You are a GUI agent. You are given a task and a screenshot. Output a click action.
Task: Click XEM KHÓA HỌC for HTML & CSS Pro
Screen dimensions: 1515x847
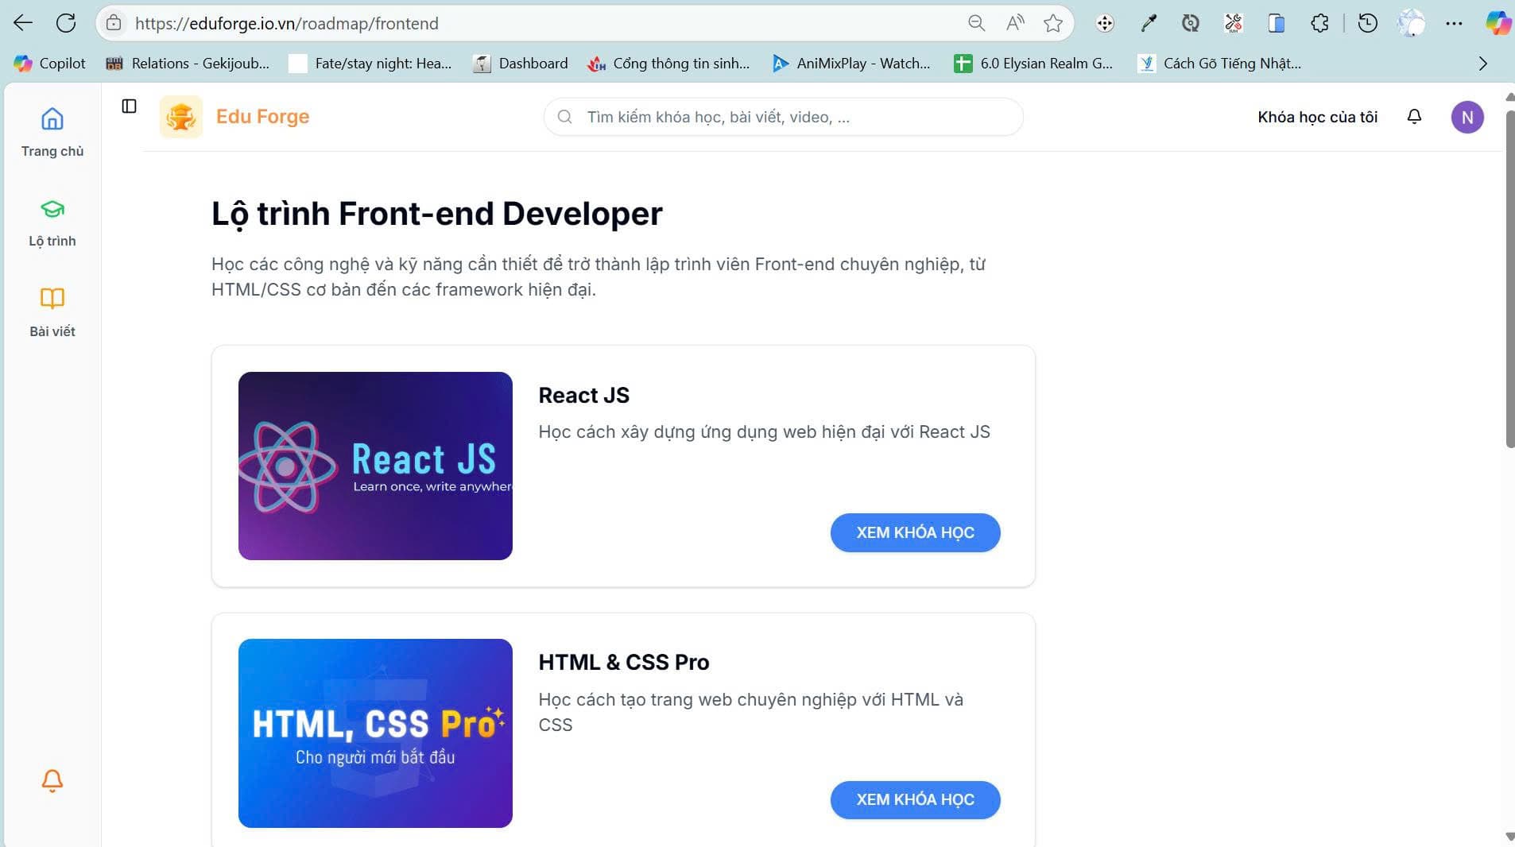(x=915, y=799)
